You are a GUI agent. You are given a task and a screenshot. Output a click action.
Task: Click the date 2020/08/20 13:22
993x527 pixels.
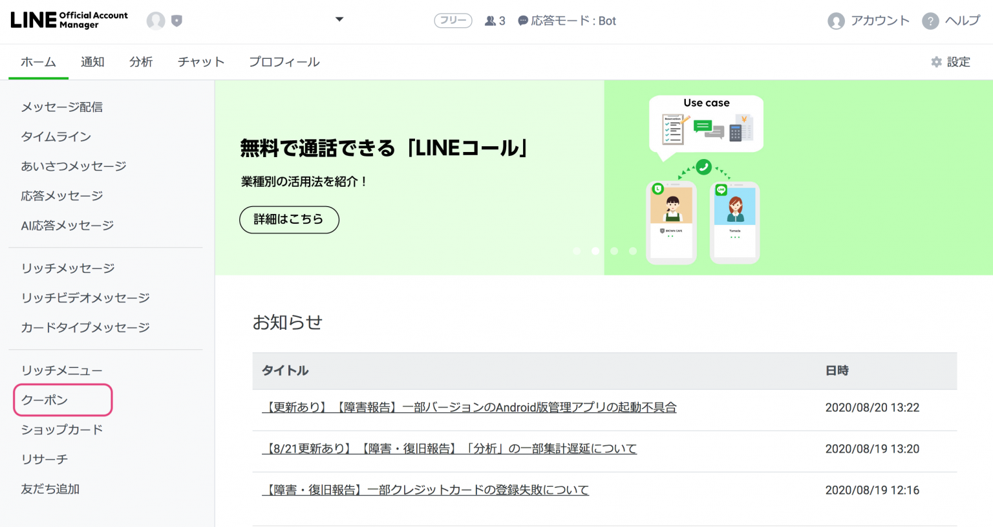point(872,408)
